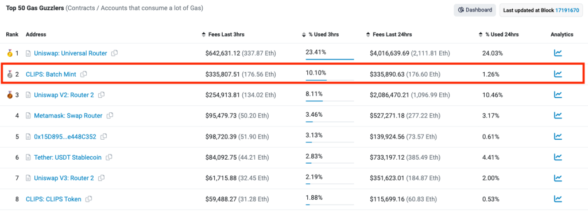Open analytics chart for Uniswap Universal Router
This screenshot has width=588, height=213.
pyautogui.click(x=558, y=53)
